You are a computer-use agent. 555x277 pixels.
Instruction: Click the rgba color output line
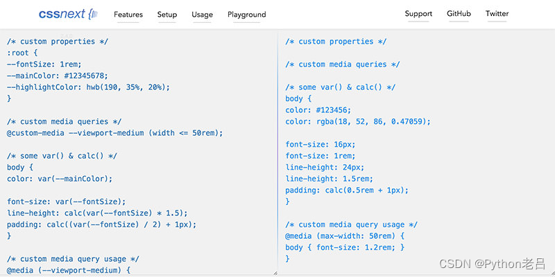click(357, 121)
